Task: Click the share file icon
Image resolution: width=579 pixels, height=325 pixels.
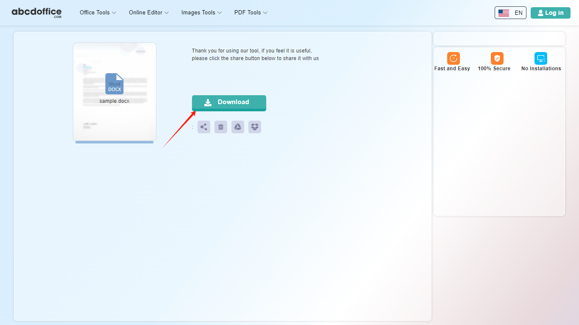Action: point(203,127)
